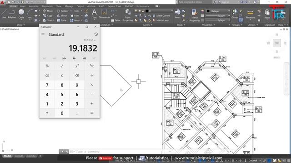Select the Circle tool

click(21, 14)
